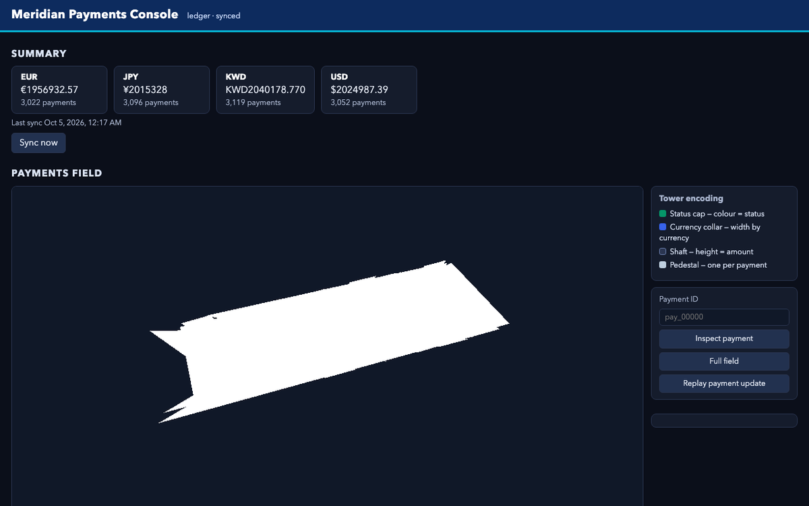Select the USD summary card
The width and height of the screenshot is (809, 506).
(x=369, y=90)
